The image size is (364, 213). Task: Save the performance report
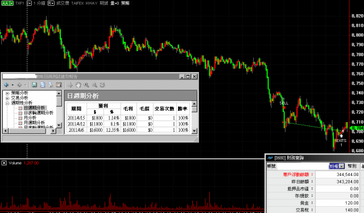click(x=34, y=85)
